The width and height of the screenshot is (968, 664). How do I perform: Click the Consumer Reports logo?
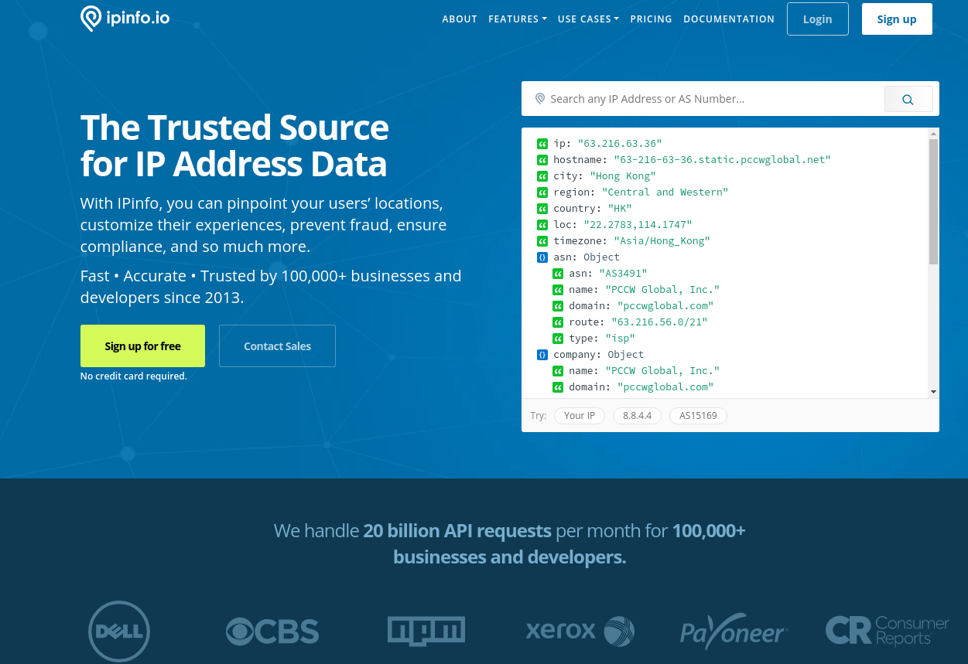coord(887,631)
